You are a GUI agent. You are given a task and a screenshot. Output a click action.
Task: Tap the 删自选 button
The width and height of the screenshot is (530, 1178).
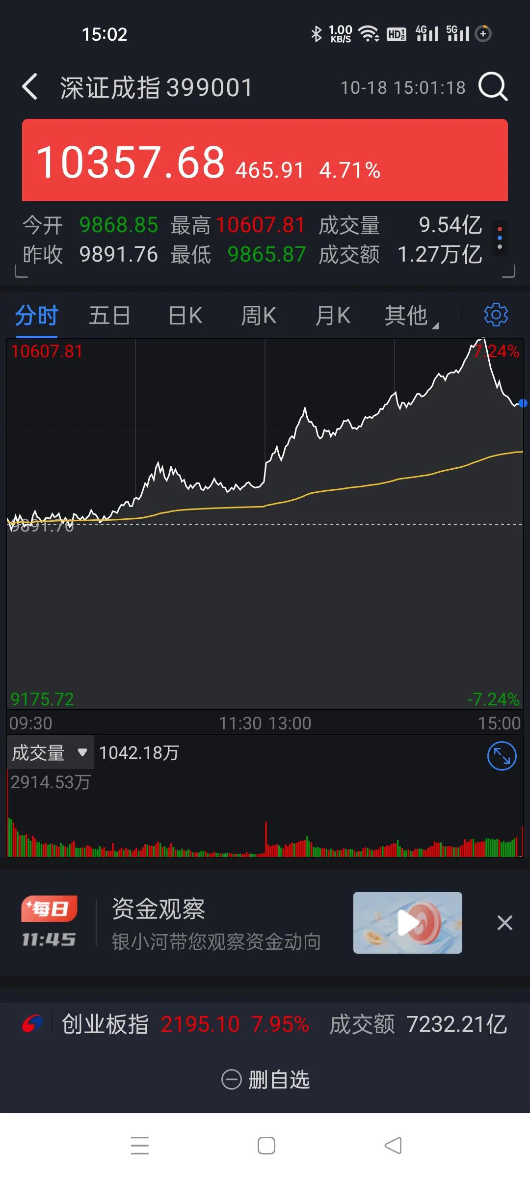pos(265,1079)
